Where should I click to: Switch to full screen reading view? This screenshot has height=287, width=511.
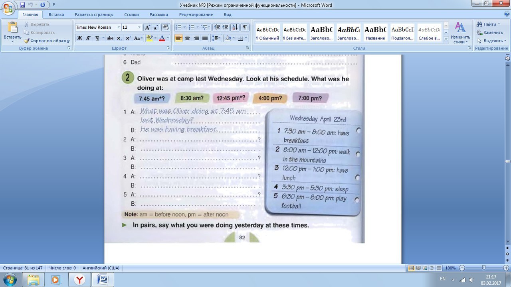tap(418, 268)
